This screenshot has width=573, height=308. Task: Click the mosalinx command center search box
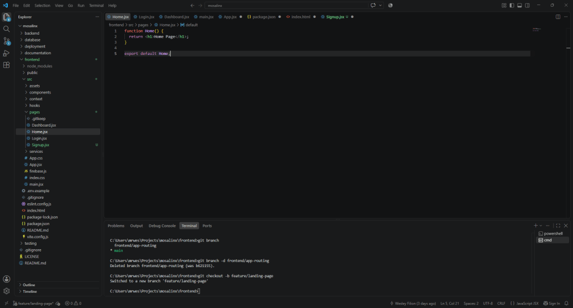[287, 6]
